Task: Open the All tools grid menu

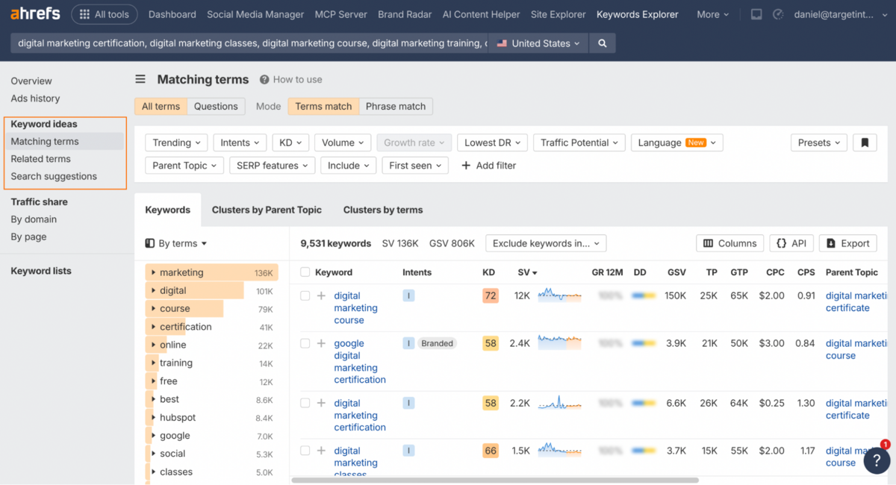Action: coord(105,14)
